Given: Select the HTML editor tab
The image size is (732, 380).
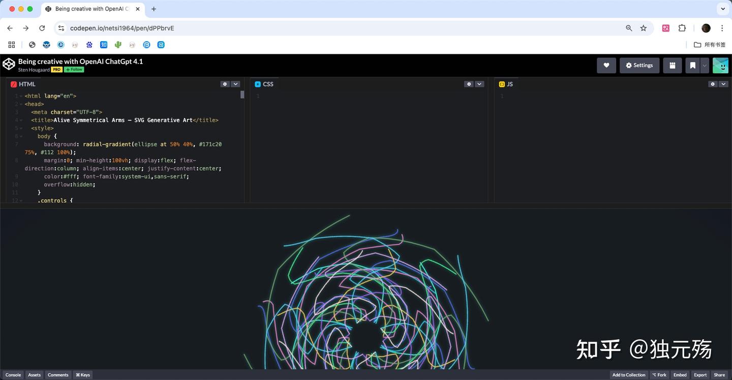Looking at the screenshot, I should click(x=23, y=84).
